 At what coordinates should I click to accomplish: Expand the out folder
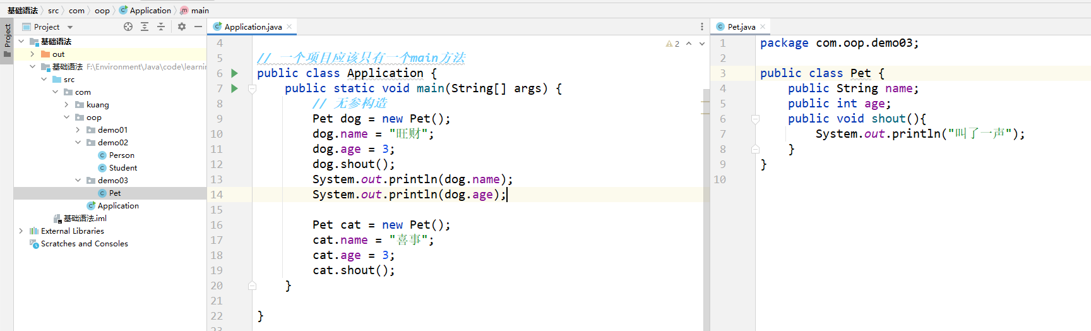[x=33, y=54]
